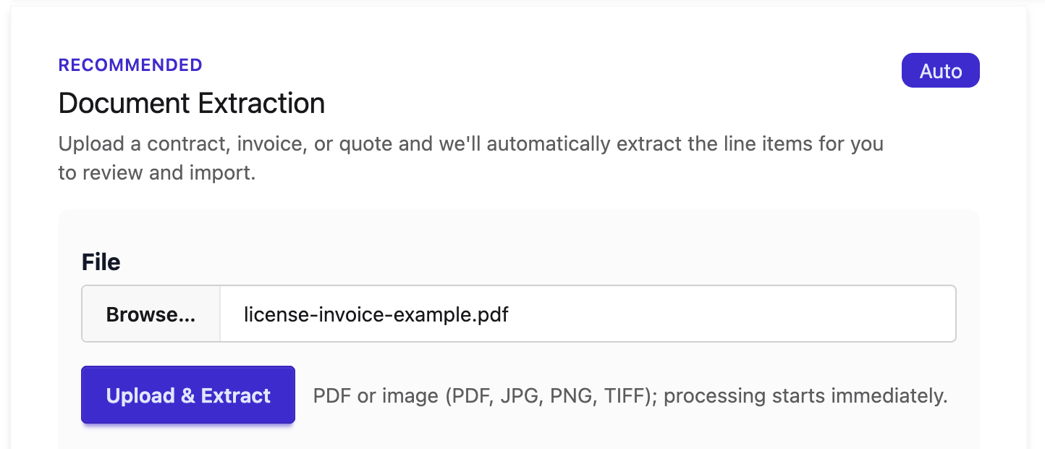Click the File section label
The height and width of the screenshot is (449, 1045).
coord(101,261)
